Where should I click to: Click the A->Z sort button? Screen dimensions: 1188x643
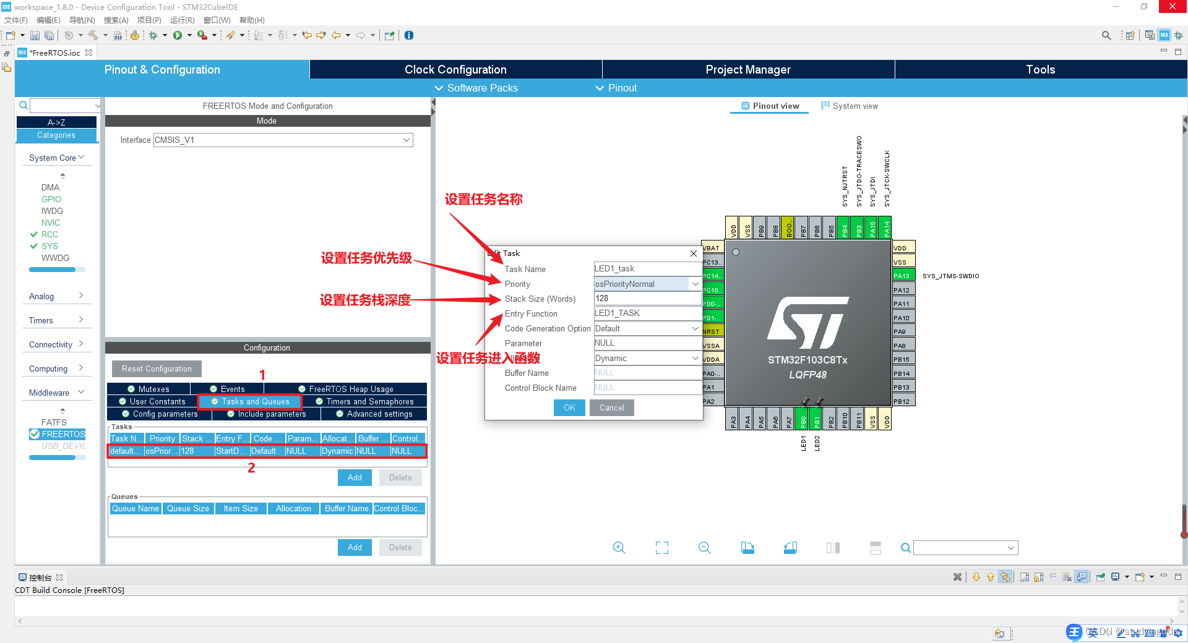click(56, 122)
